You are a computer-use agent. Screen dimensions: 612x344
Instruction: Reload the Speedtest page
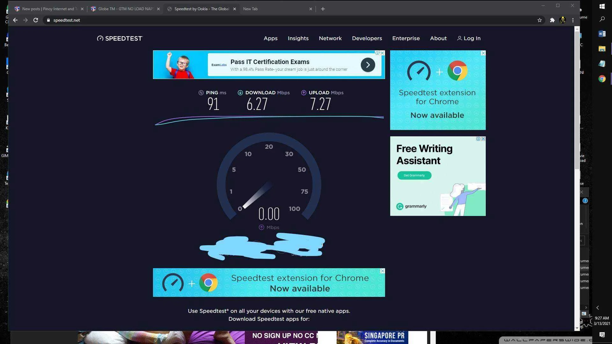coord(36,20)
